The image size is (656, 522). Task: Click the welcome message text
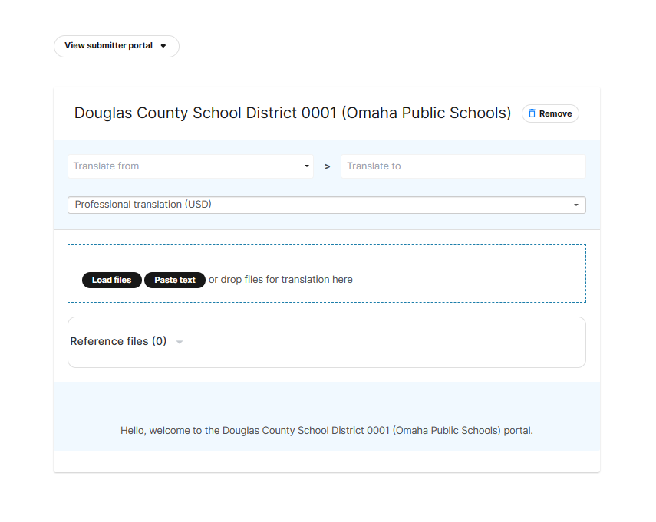(x=327, y=431)
